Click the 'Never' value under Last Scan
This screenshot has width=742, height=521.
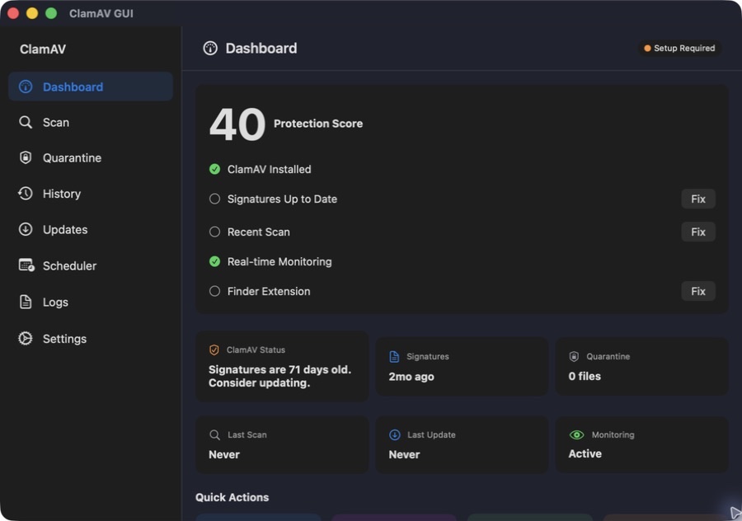coord(223,455)
